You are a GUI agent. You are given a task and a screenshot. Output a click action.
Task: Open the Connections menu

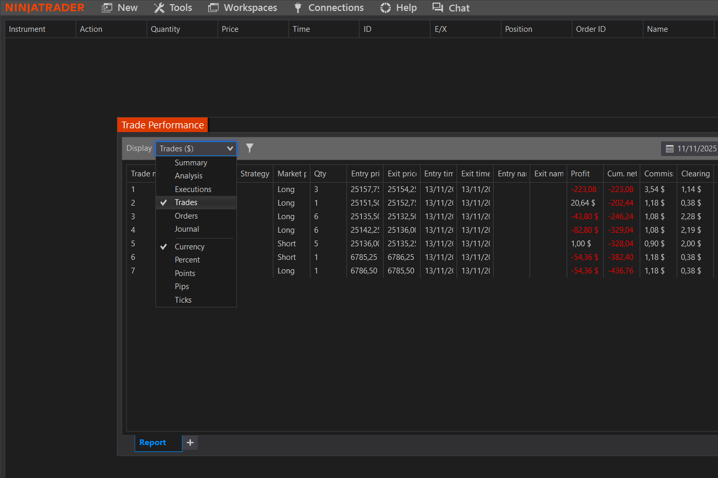[336, 7]
